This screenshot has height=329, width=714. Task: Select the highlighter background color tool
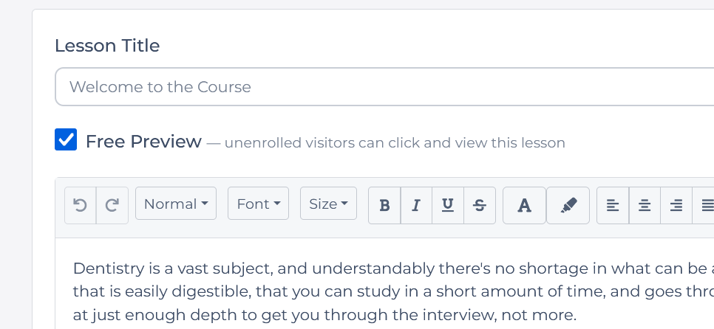coord(568,204)
